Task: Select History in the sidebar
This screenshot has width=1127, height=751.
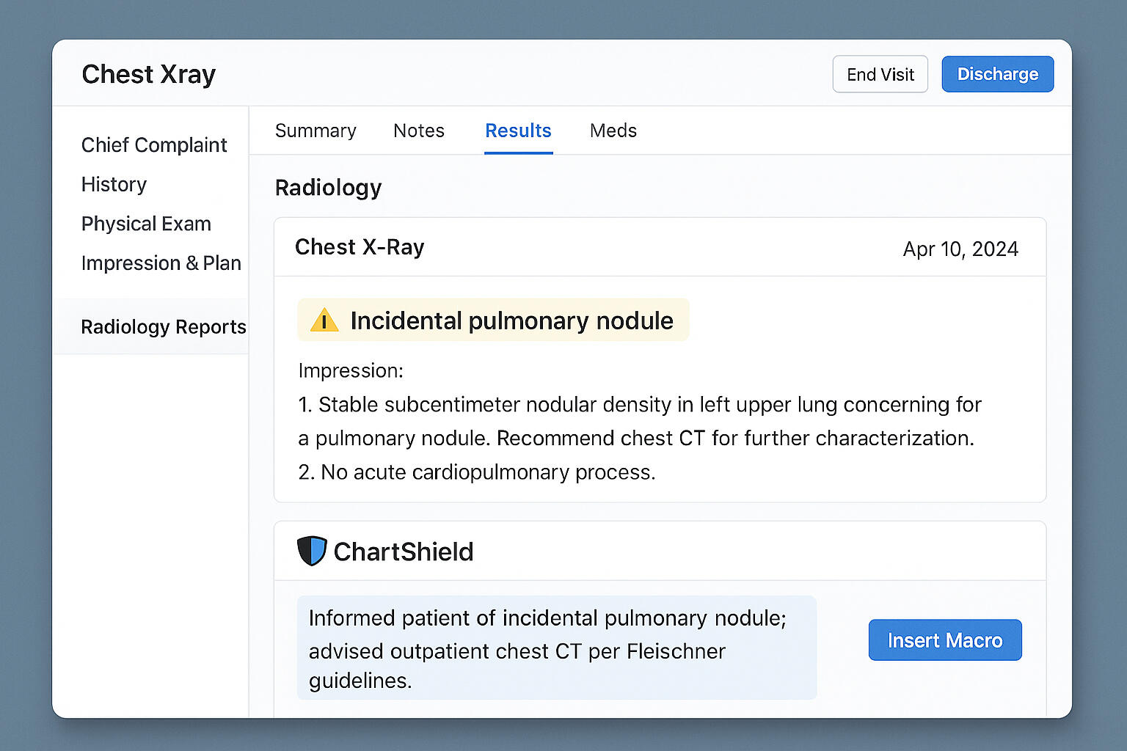Action: [x=114, y=184]
